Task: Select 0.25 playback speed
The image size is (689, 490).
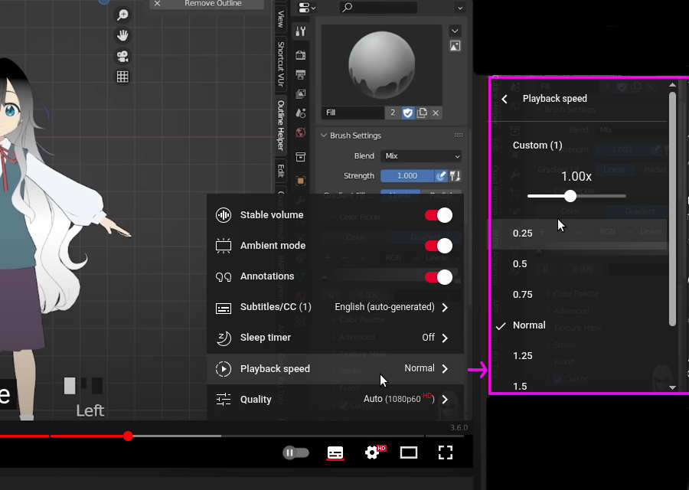Action: [x=578, y=234]
